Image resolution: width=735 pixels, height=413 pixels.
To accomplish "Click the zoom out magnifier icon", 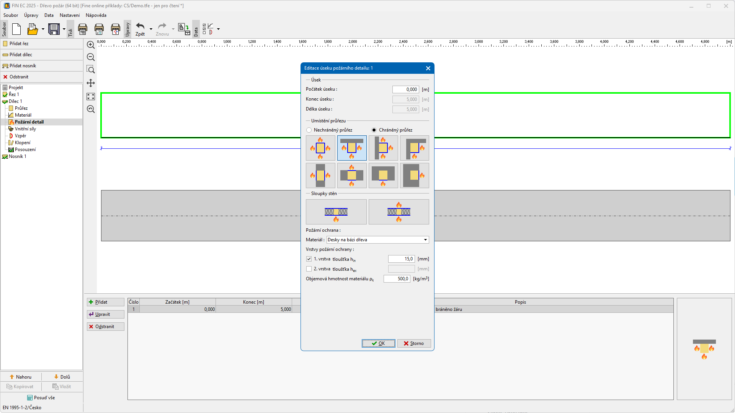I will (91, 57).
